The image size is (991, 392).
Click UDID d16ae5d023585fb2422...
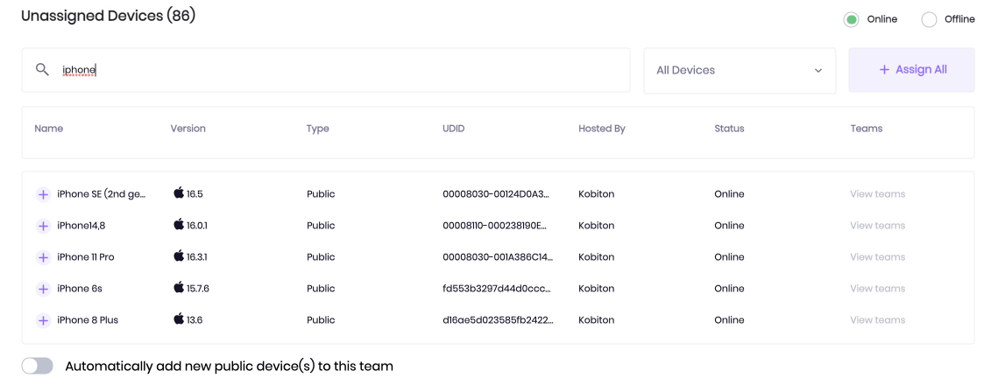coord(499,320)
